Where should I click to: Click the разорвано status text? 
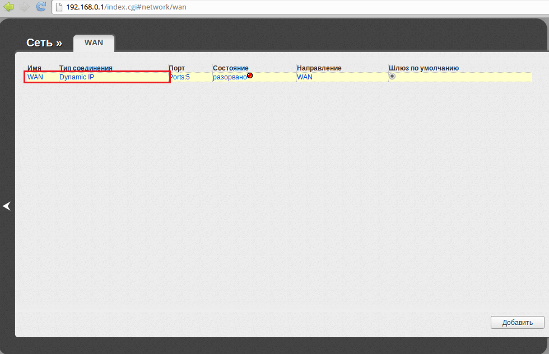click(230, 77)
